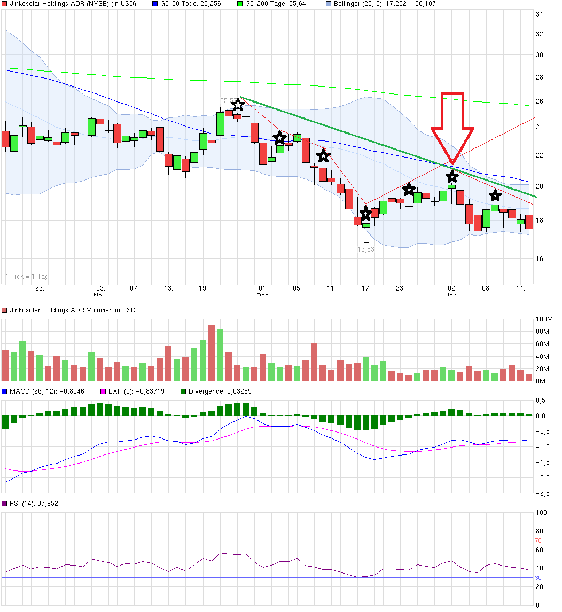The image size is (562, 612).
Task: Click the '14.' date label
Action: 520,288
